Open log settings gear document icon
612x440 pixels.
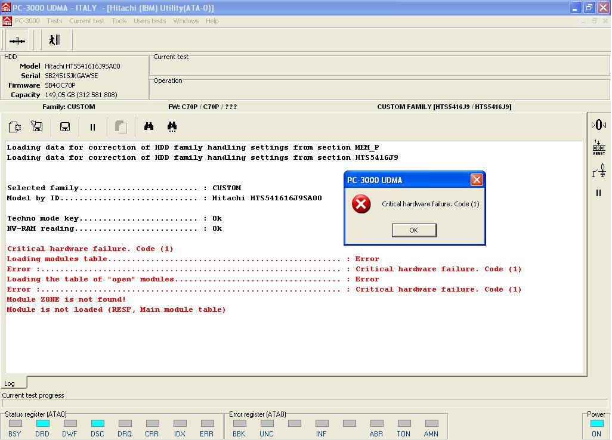coord(14,127)
